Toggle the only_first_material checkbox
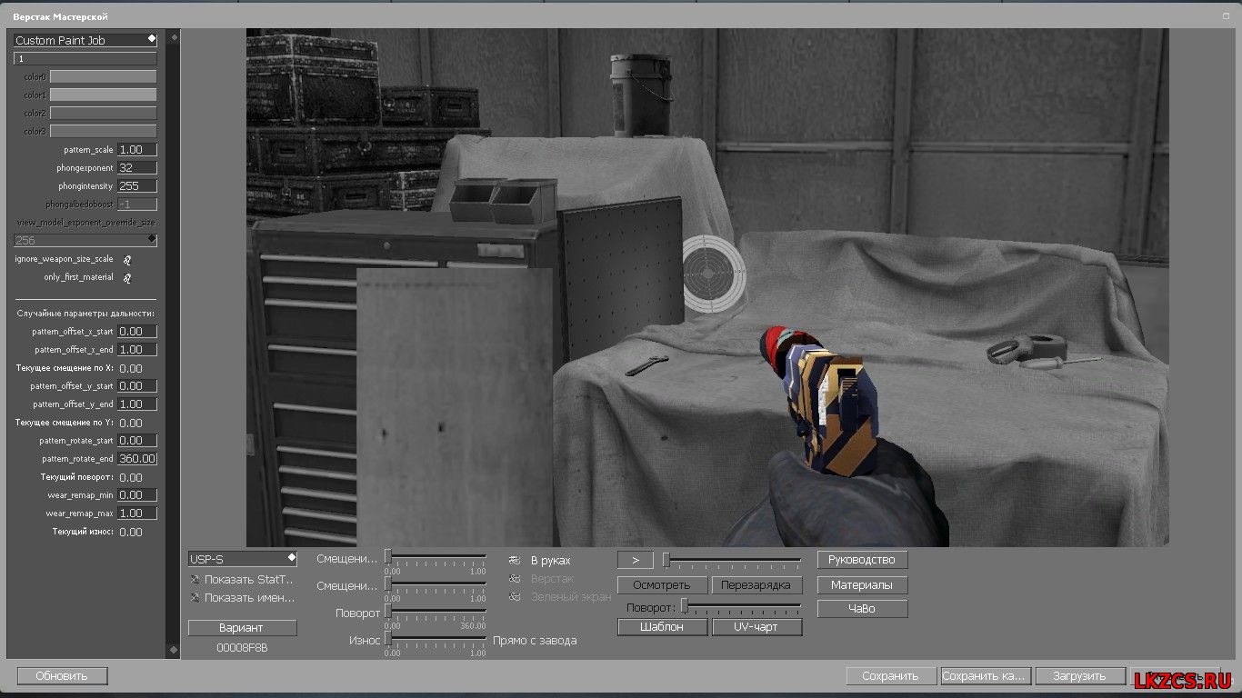1242x698 pixels. click(x=127, y=277)
